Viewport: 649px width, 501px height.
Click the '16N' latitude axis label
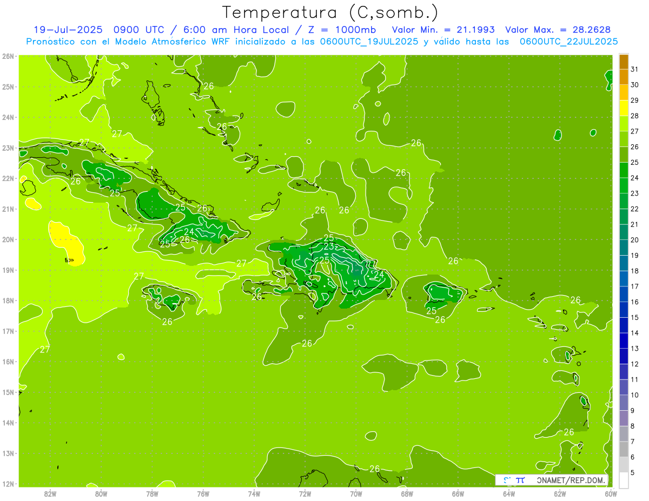click(8, 362)
